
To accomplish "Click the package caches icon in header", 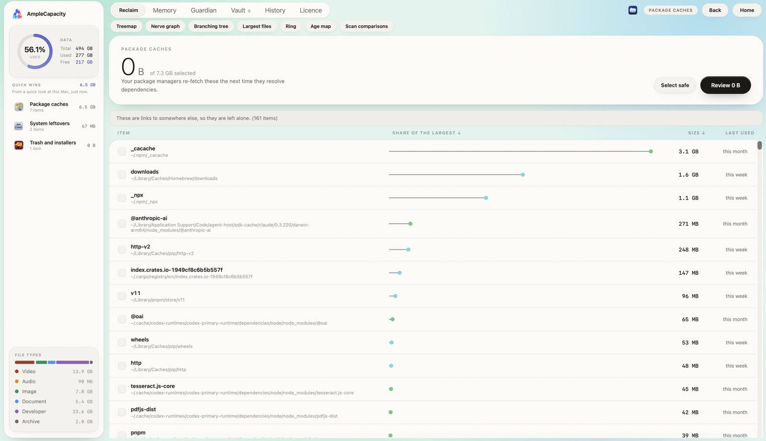I will (x=632, y=10).
